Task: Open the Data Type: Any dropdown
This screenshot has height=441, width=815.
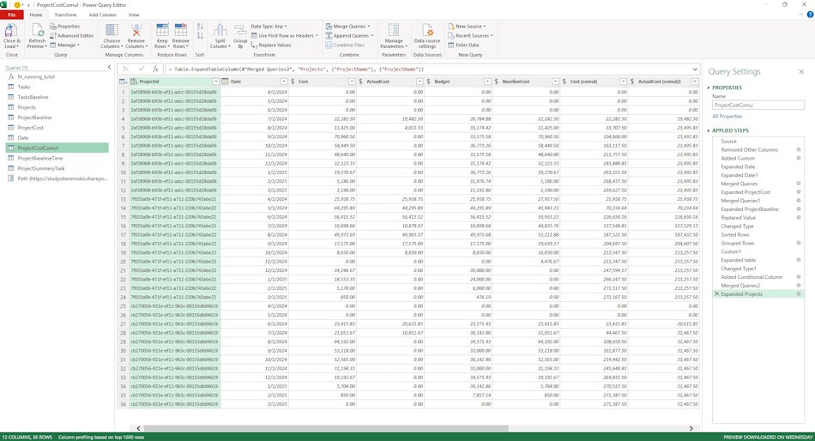Action: point(269,27)
